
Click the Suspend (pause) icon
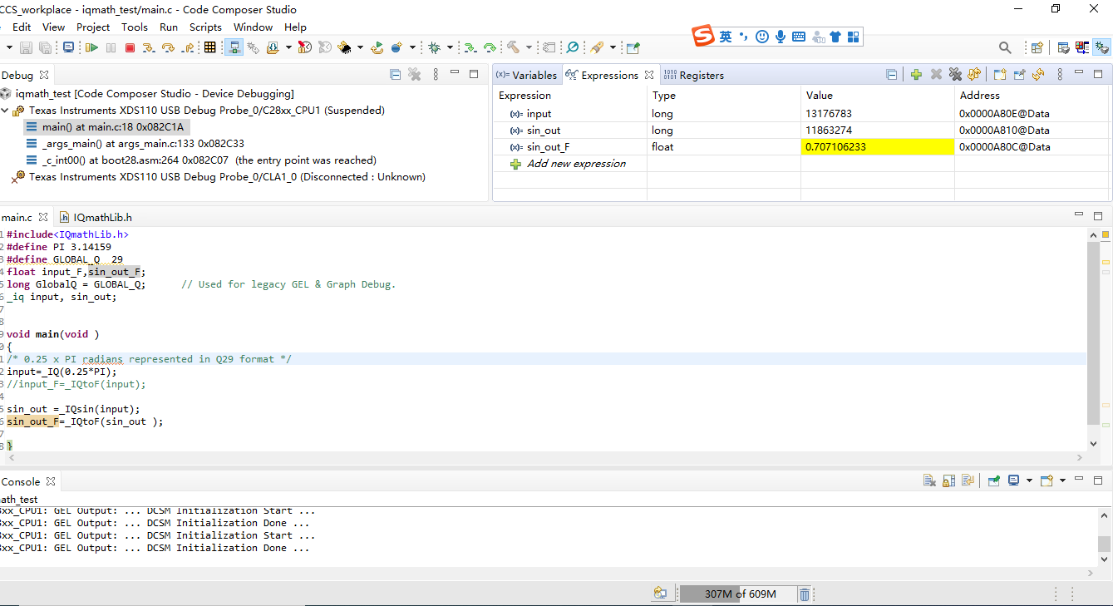tap(110, 47)
